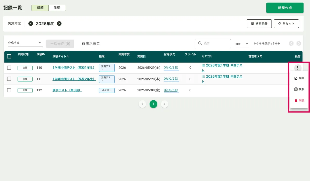
Task: Click the previous page chevron in pagination
Action: pos(142,104)
